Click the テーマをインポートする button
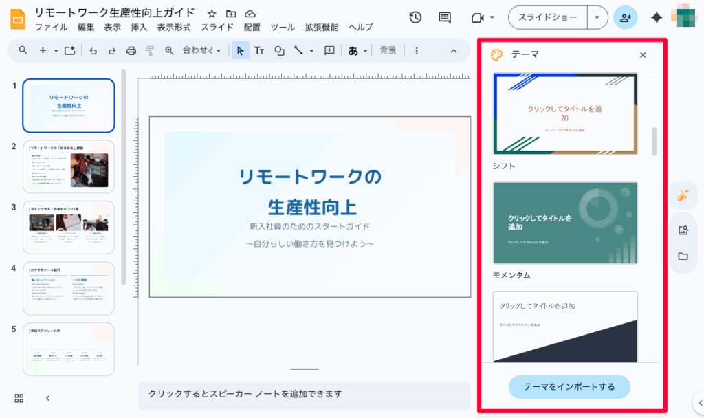 [569, 387]
